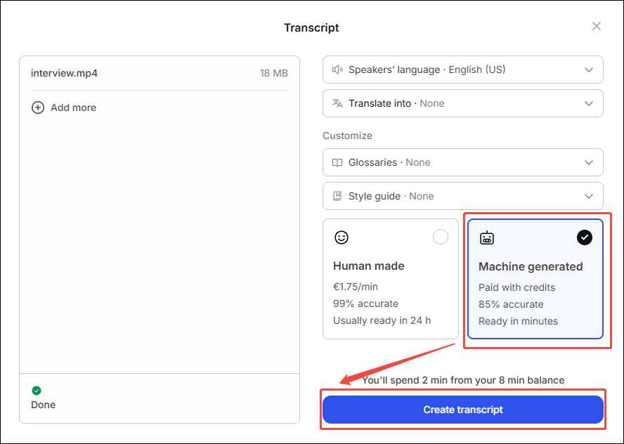Click the style guide booklet icon
The image size is (624, 444).
tap(336, 196)
